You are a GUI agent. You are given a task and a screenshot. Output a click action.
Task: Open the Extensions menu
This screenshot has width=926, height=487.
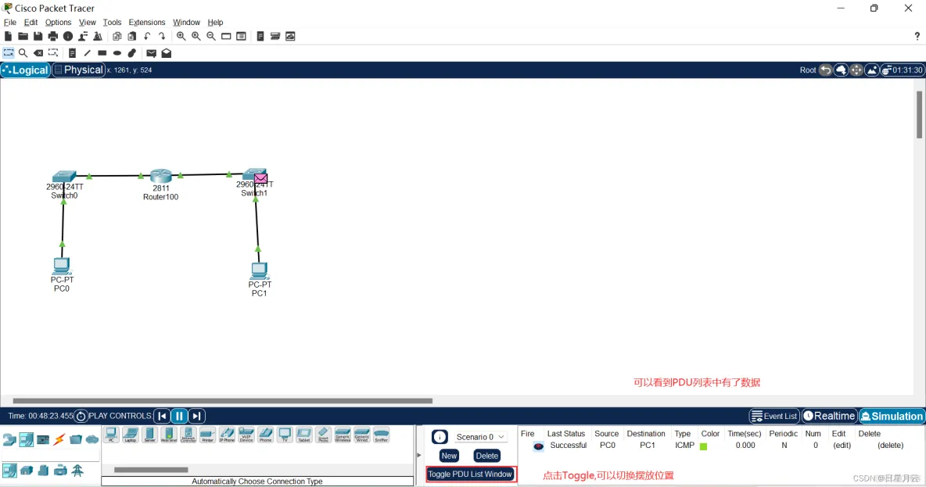[147, 23]
